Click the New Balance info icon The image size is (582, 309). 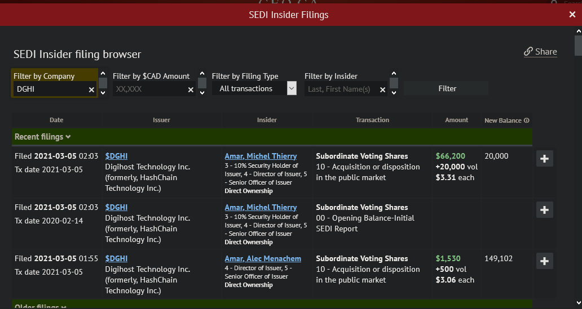point(527,120)
